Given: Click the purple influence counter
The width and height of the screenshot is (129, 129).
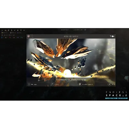Looking at the screenshot, I should coord(20,33).
